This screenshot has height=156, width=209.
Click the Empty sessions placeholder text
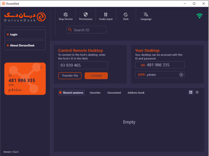click(129, 122)
